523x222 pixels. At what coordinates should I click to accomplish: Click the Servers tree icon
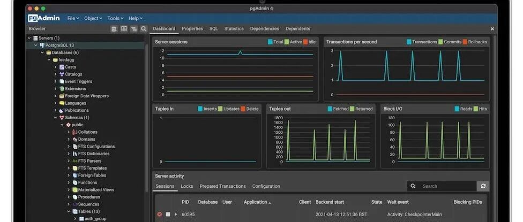(x=35, y=38)
